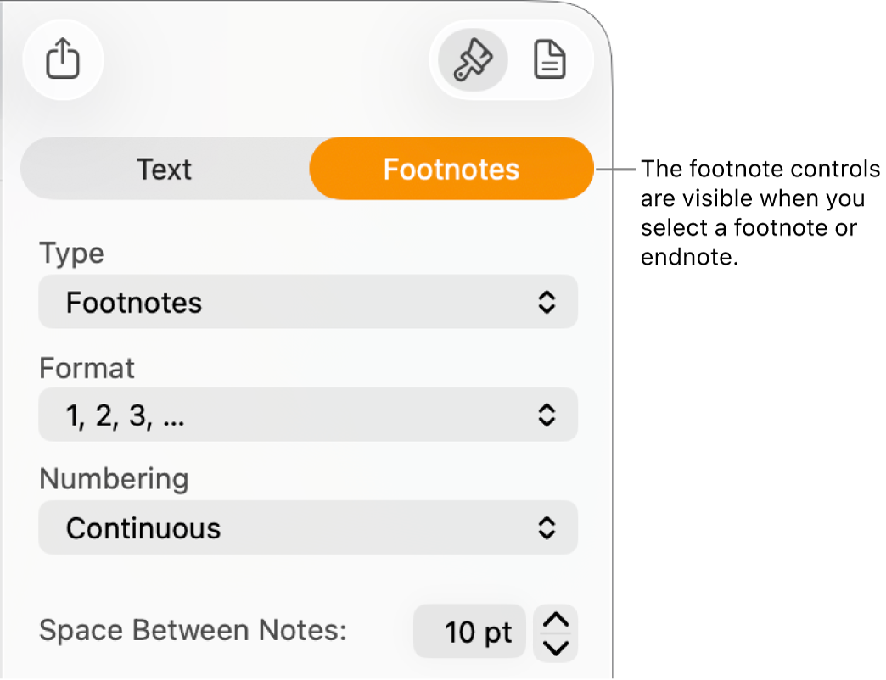This screenshot has height=680, width=886.
Task: Select the Footnotes tab
Action: [x=451, y=169]
